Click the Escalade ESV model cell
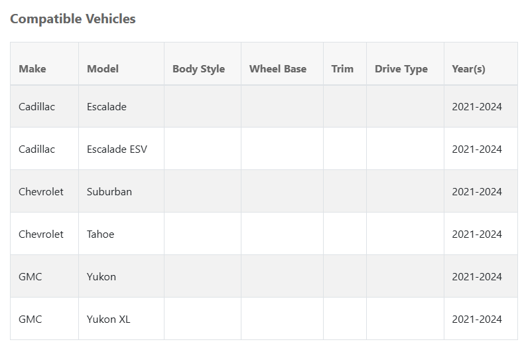 point(117,149)
